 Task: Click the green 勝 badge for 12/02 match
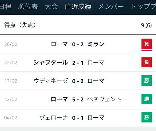[147, 99]
